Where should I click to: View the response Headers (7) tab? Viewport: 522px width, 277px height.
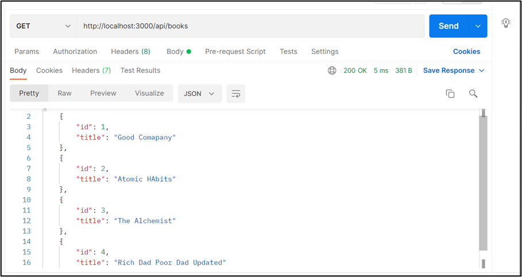(x=91, y=71)
